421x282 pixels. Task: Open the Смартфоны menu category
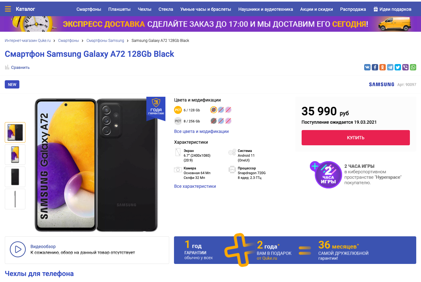click(89, 9)
